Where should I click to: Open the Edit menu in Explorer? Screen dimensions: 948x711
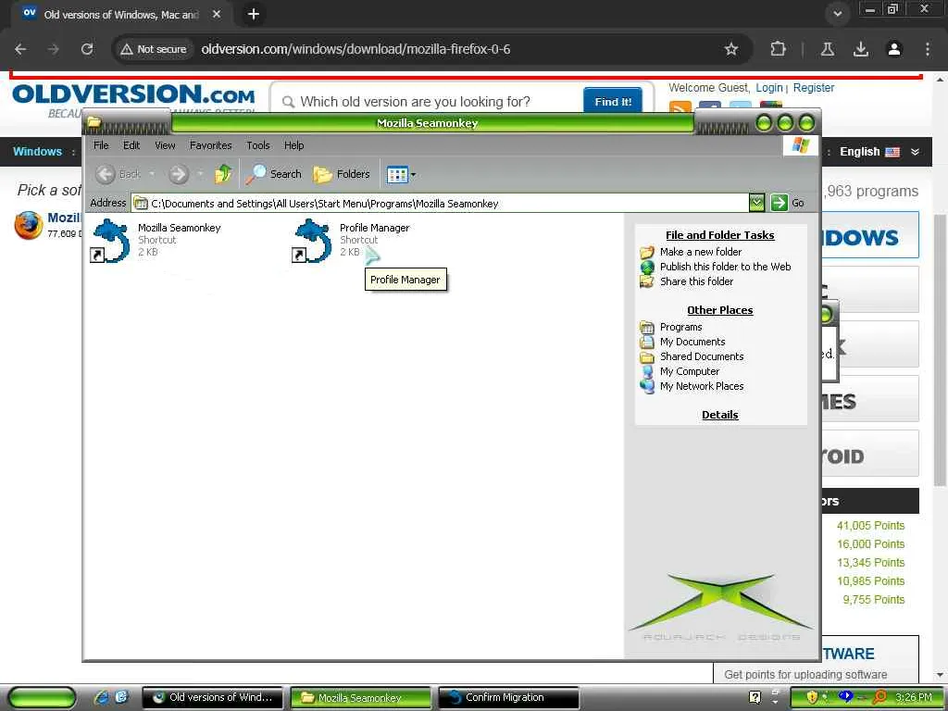(x=131, y=145)
